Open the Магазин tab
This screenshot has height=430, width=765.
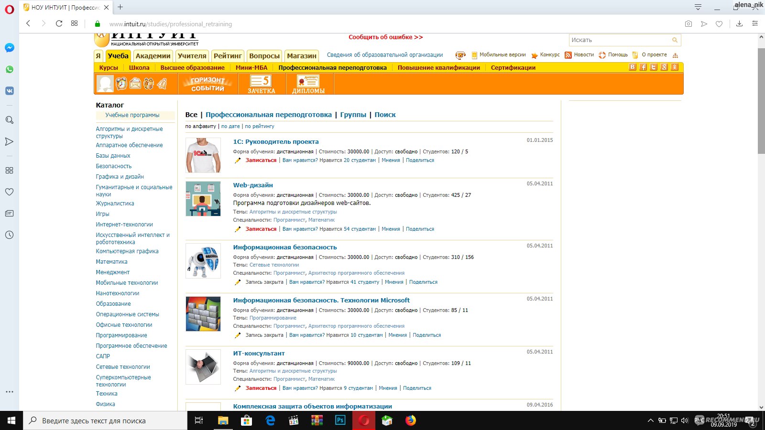pyautogui.click(x=302, y=56)
